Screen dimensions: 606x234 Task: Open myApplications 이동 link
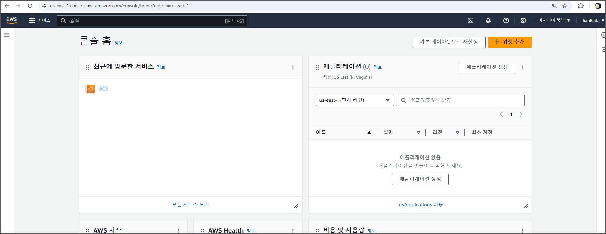420,205
